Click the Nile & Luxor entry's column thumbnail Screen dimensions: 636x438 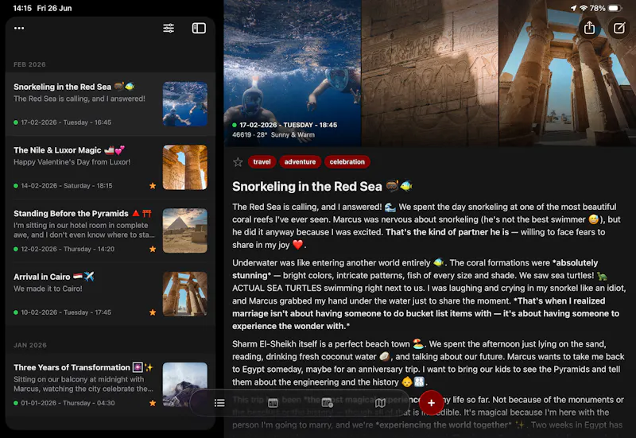click(185, 167)
